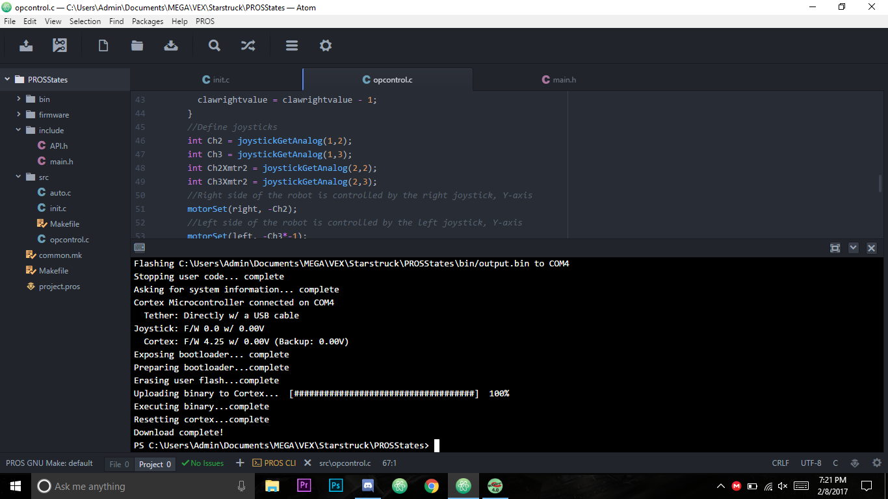The image size is (888, 499).
Task: Open the View menu
Action: point(53,21)
